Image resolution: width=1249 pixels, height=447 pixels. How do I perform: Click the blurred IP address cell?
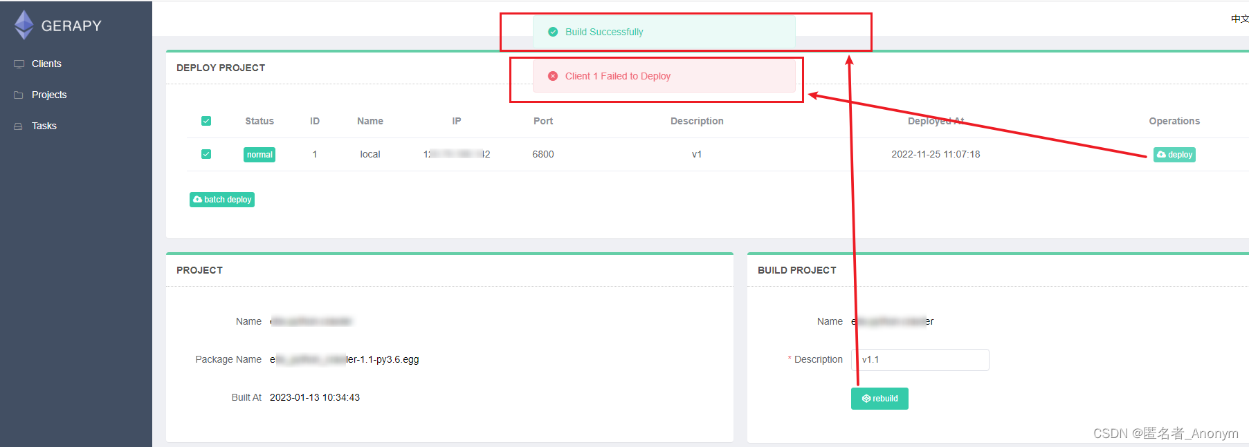pyautogui.click(x=457, y=154)
